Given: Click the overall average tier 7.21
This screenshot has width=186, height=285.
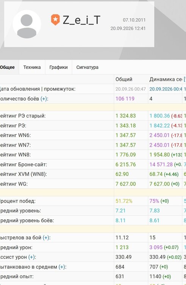Looking at the screenshot, I should [x=120, y=211].
